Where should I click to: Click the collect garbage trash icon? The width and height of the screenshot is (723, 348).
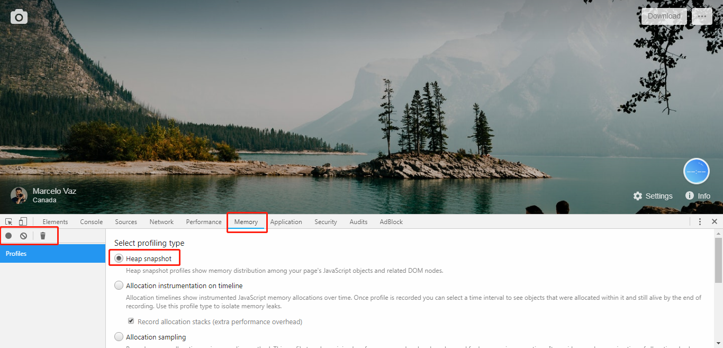[43, 236]
